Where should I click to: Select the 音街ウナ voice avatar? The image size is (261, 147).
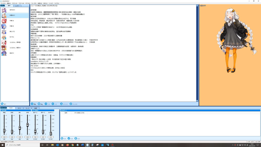point(4,53)
